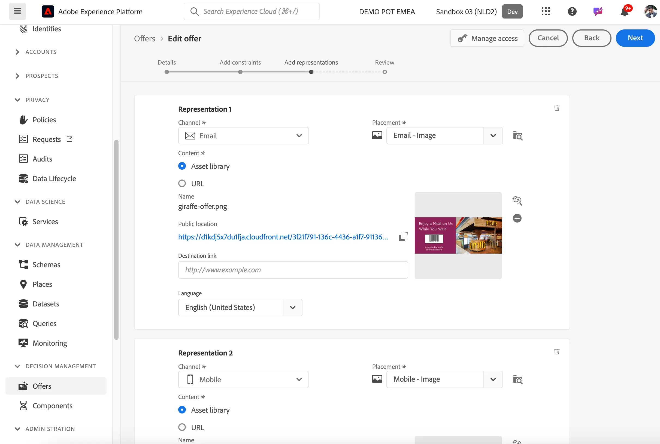Viewport: 660px width, 444px height.
Task: Select Asset library radio in Representation 1
Action: click(x=182, y=166)
